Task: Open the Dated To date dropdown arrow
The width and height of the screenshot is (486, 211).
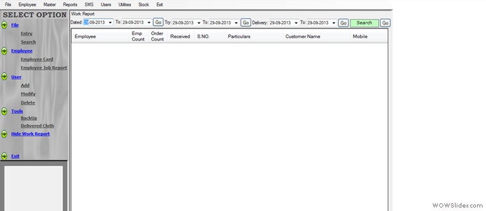Action: [149, 23]
